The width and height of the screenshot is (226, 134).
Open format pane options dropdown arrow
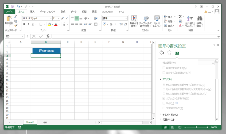tap(214, 45)
